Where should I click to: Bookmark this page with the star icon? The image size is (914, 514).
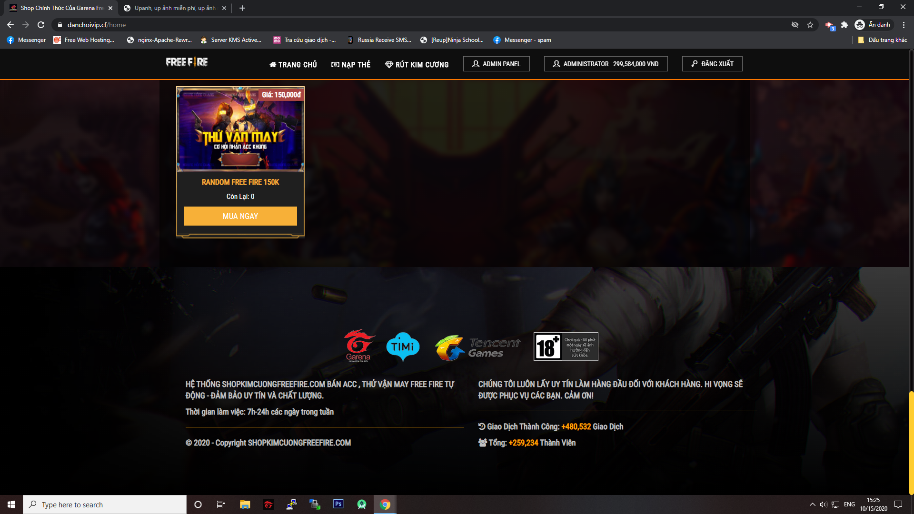(810, 25)
